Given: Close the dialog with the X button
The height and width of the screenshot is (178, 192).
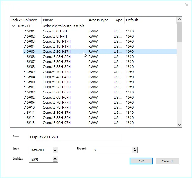Looking at the screenshot, I should pos(187,5).
